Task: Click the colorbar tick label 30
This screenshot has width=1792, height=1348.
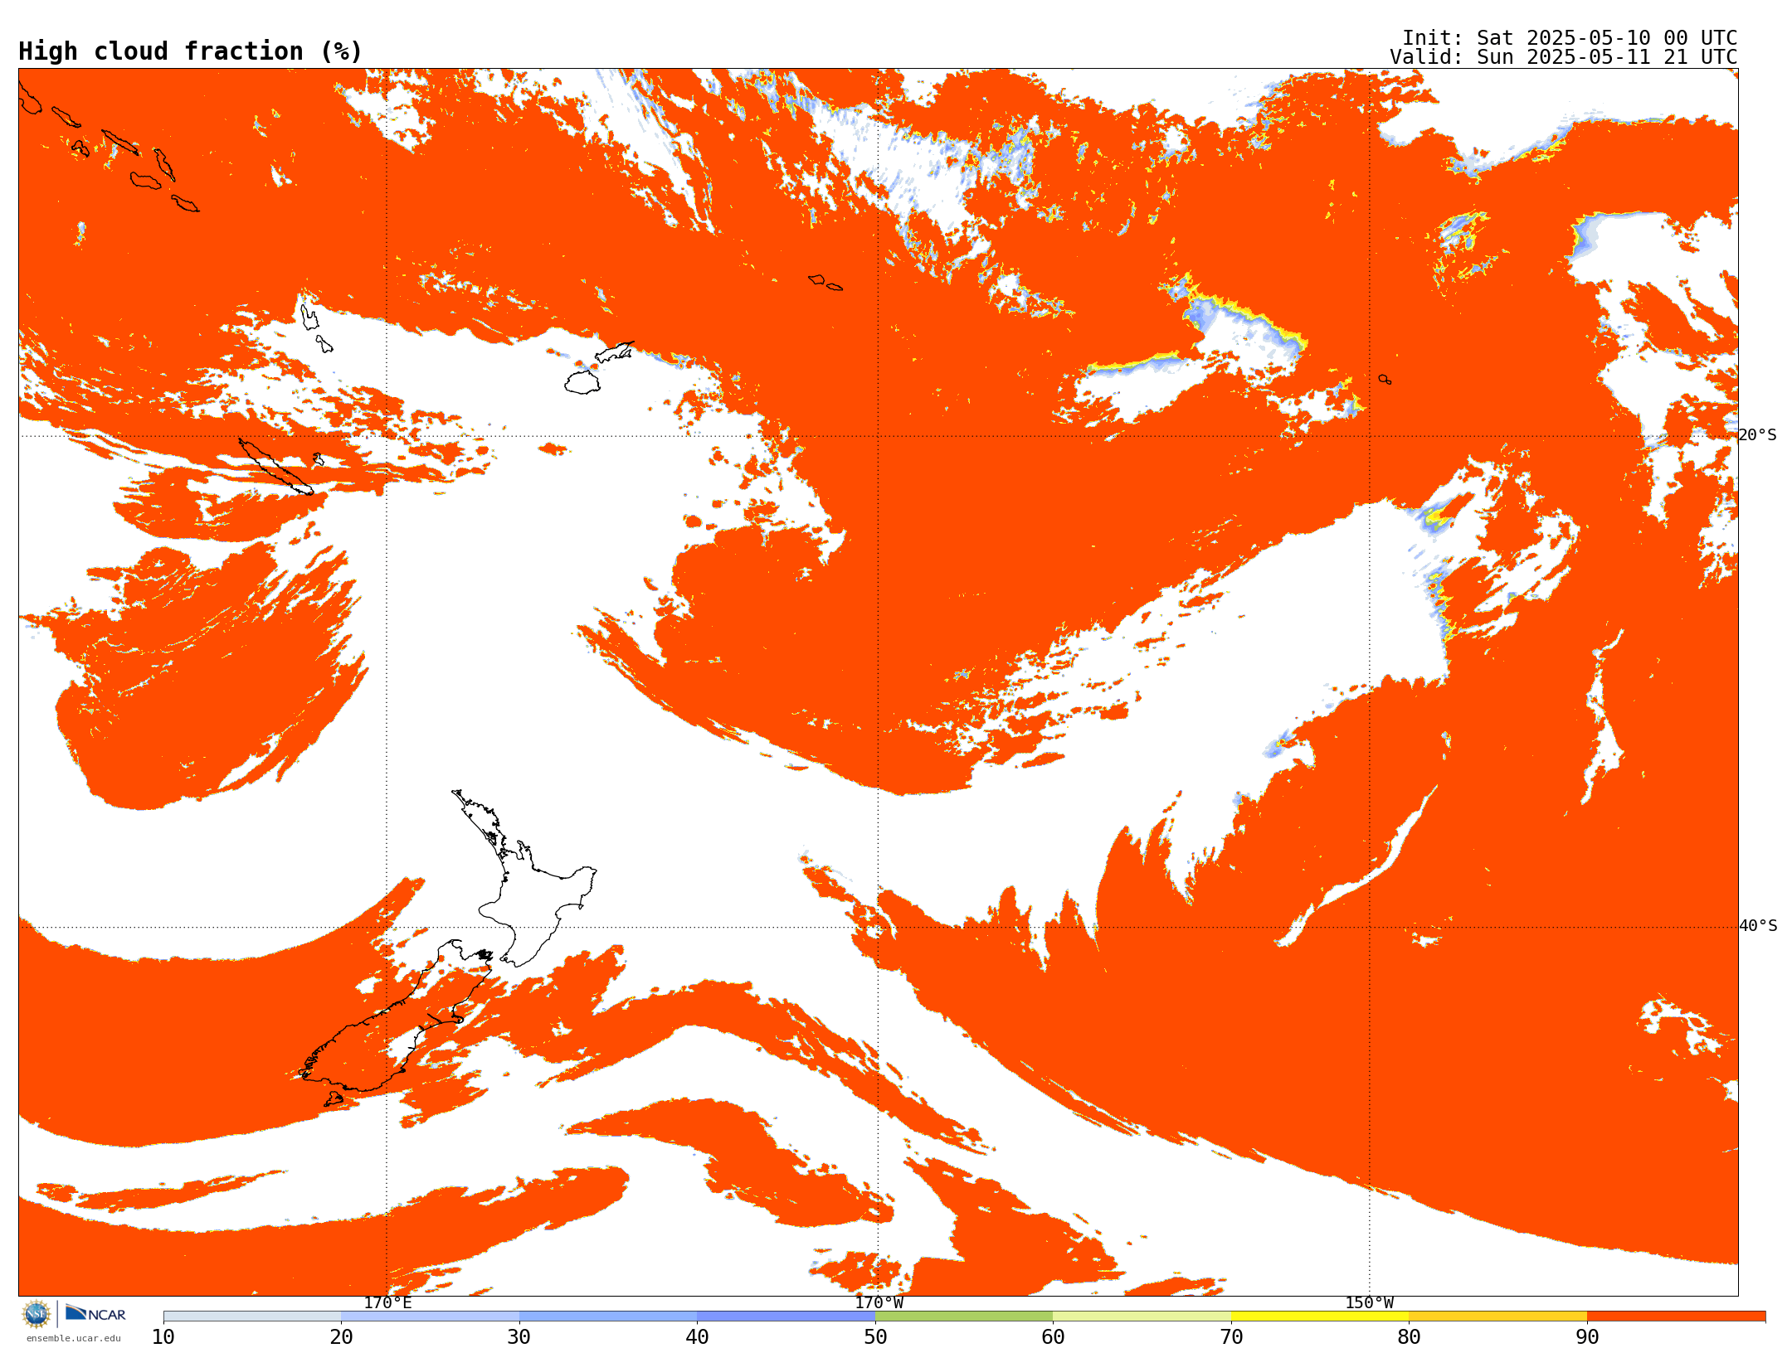Action: click(x=519, y=1336)
